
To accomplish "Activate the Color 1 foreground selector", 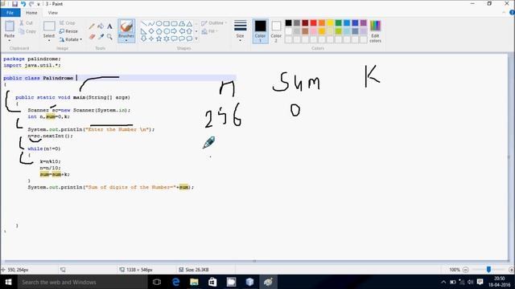I will [x=260, y=31].
